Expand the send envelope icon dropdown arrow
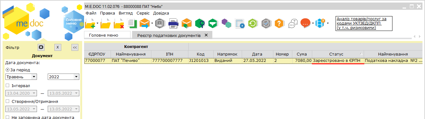Image resolution: width=425 pixels, height=119 pixels. click(152, 23)
